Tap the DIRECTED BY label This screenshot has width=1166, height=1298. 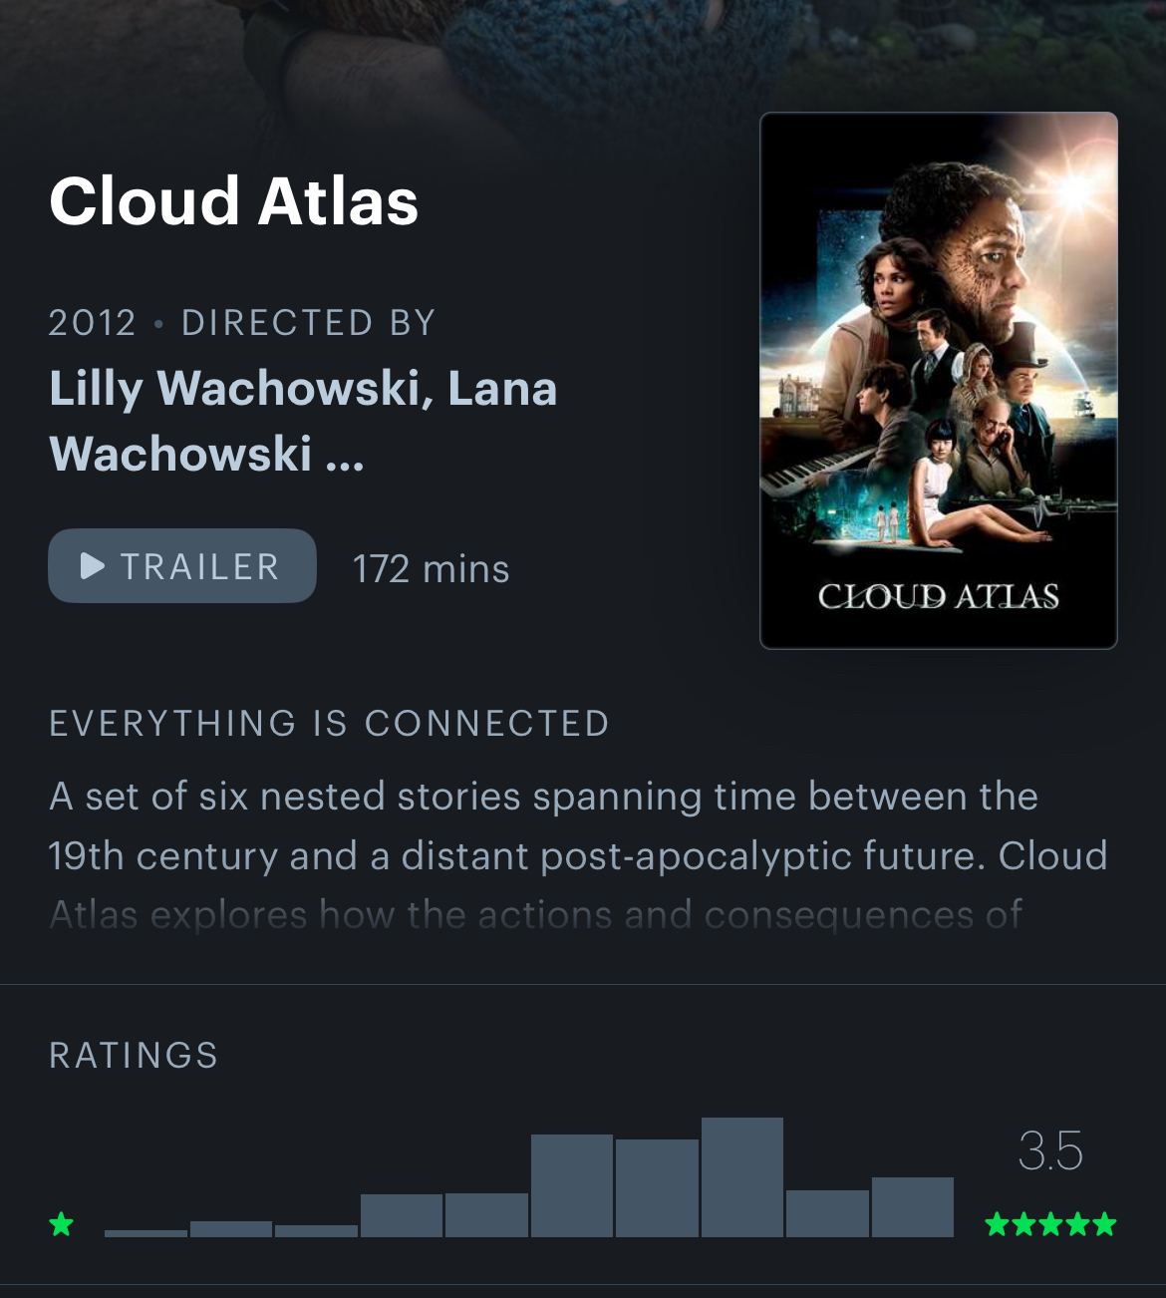click(309, 323)
